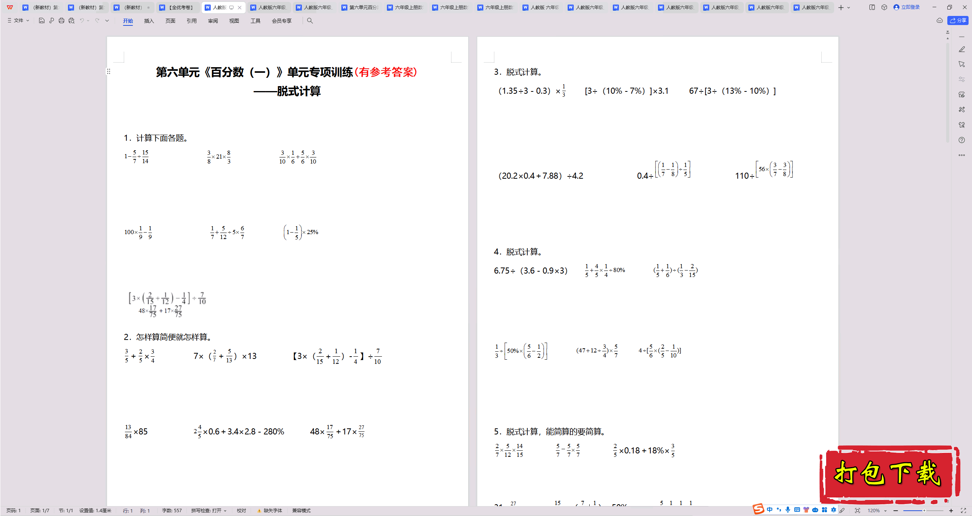Viewport: 972px width, 516px height.
Task: Click the 缺失字体 missing fonts warning
Action: [x=270, y=511]
